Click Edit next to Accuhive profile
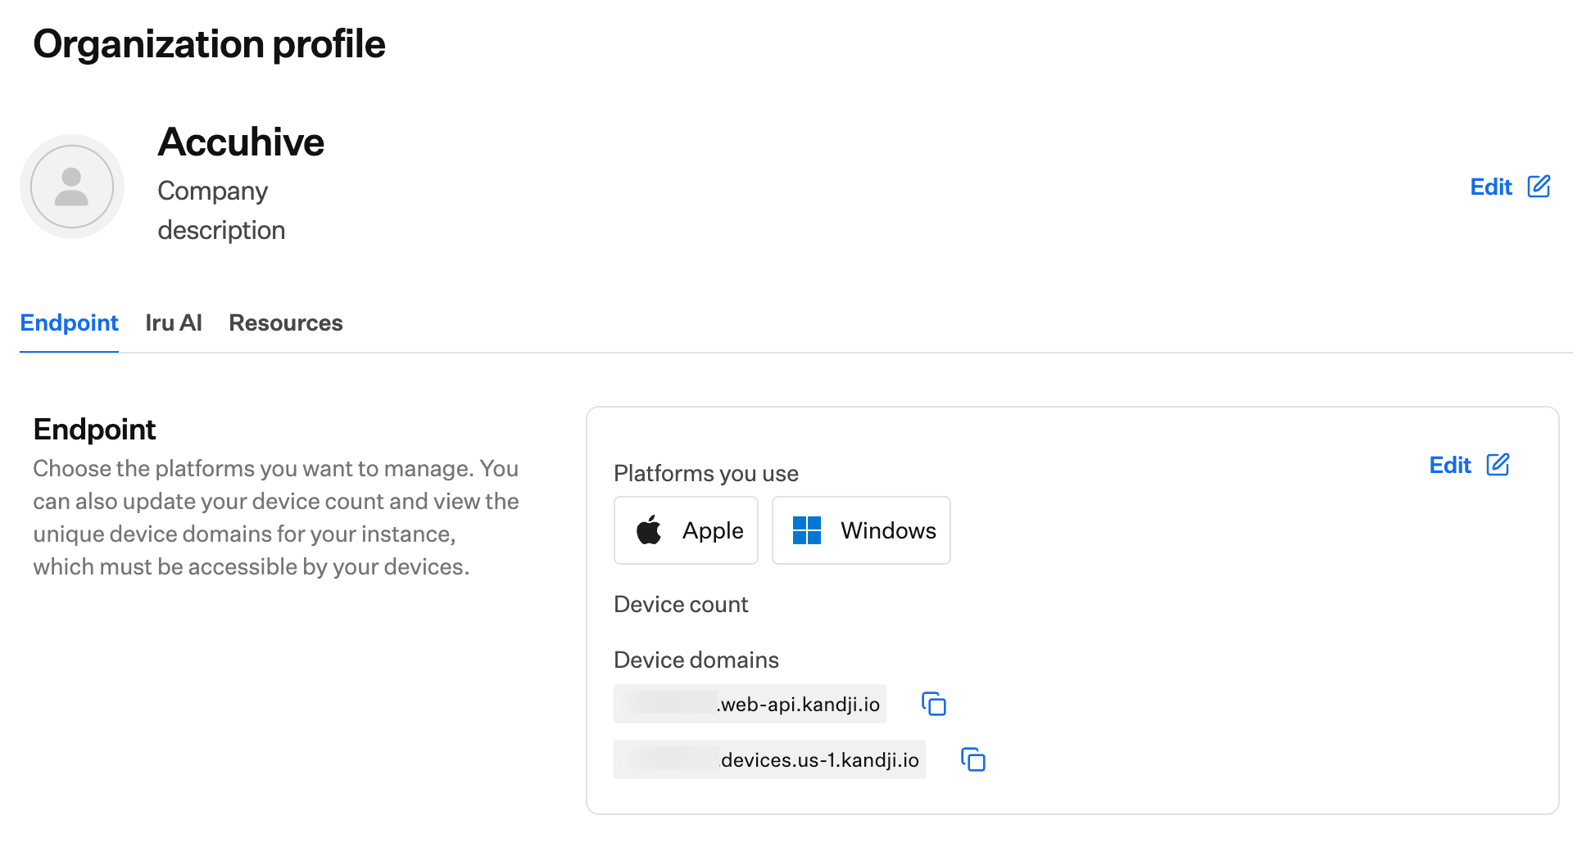Screen dimensions: 1591x856 pos(1490,187)
